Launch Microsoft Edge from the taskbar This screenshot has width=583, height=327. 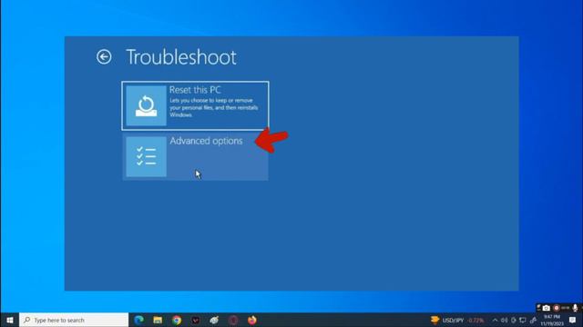(139, 320)
